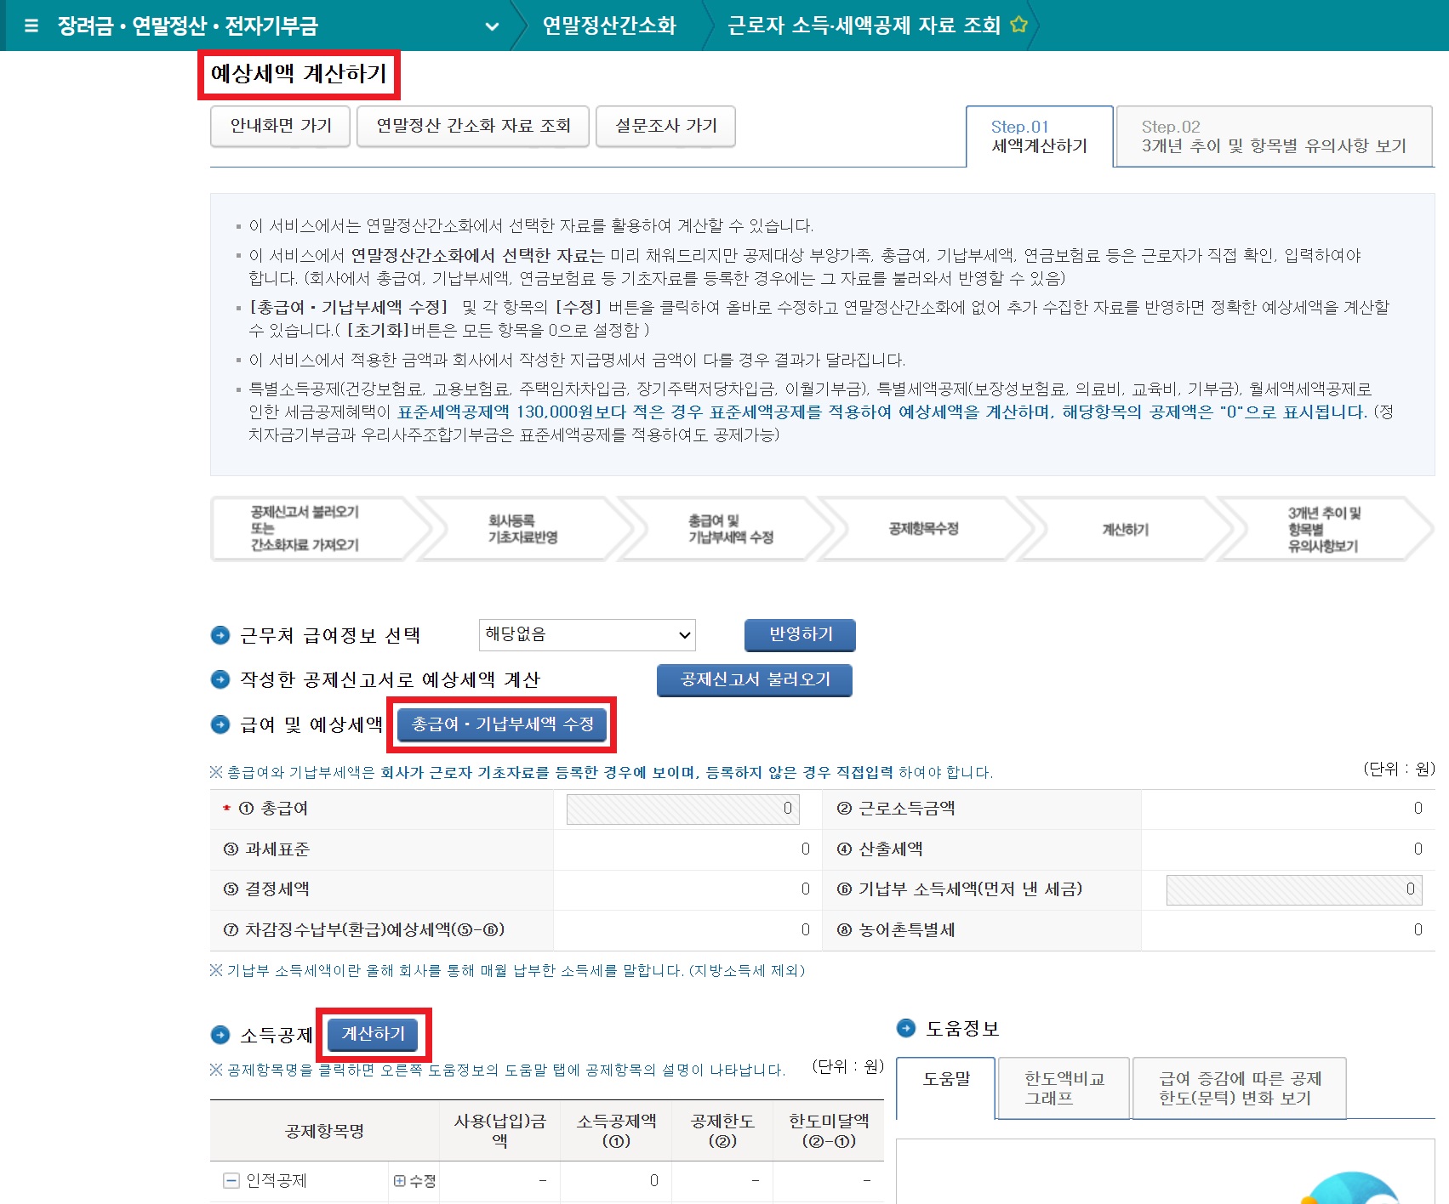Click the 설문조사 가기 button

[x=666, y=126]
